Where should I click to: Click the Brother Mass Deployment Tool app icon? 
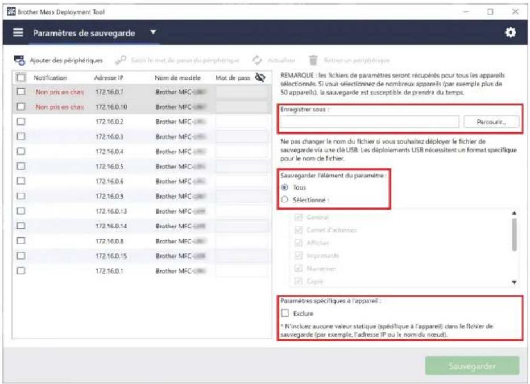click(x=11, y=11)
